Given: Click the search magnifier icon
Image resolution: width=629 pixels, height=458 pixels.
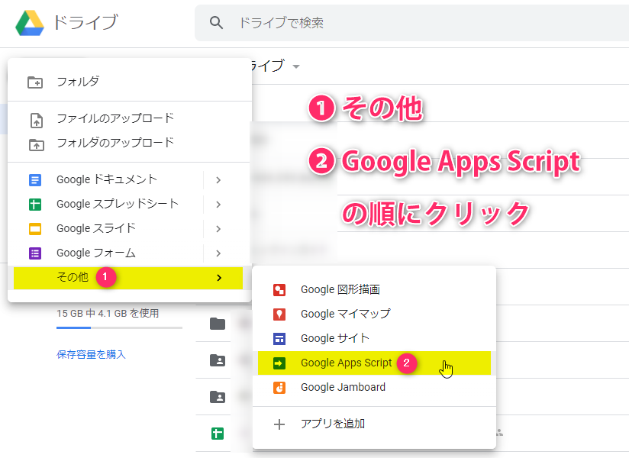Looking at the screenshot, I should 216,22.
